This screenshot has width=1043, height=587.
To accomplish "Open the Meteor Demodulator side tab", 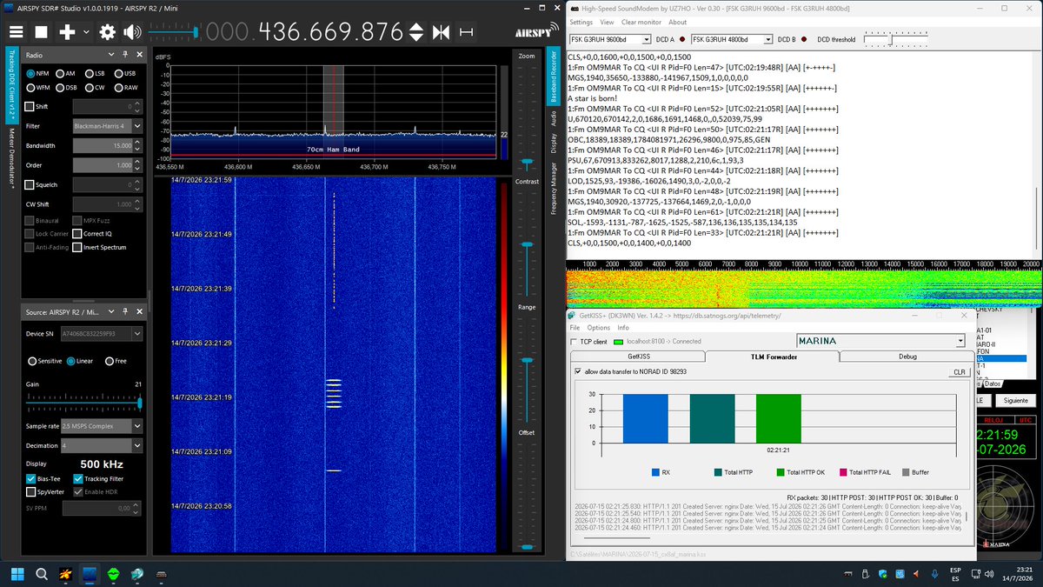I will coord(11,159).
